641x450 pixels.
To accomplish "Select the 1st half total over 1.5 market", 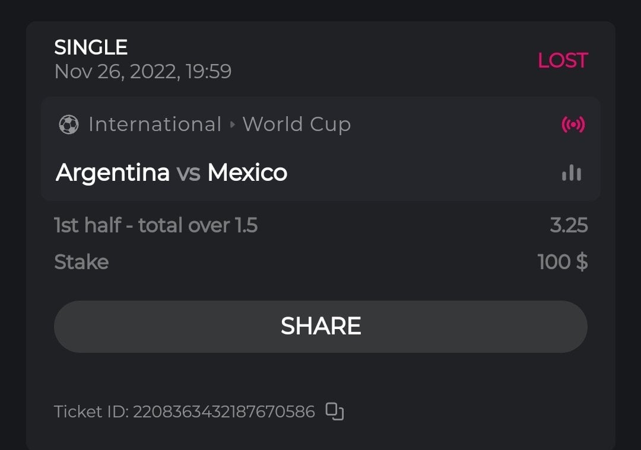I will pos(156,225).
